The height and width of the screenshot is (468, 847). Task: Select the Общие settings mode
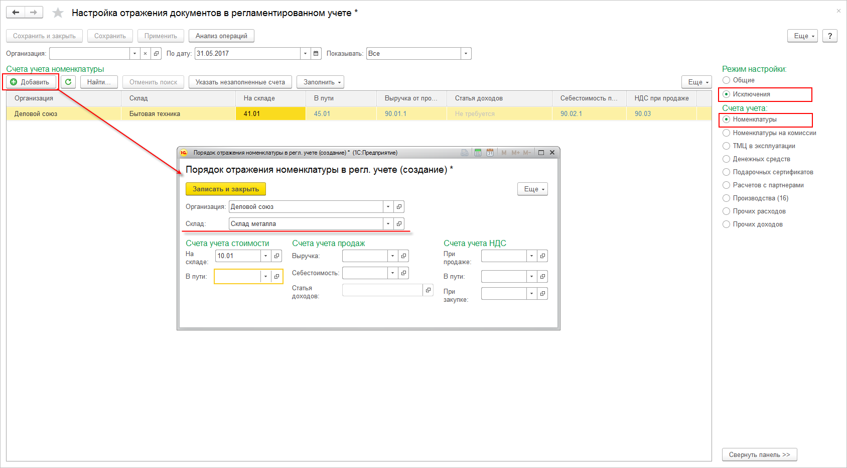pos(739,80)
